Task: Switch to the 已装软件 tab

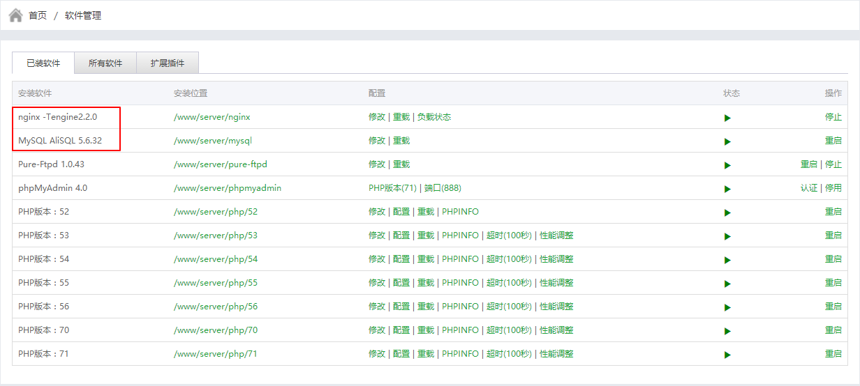Action: coord(43,63)
